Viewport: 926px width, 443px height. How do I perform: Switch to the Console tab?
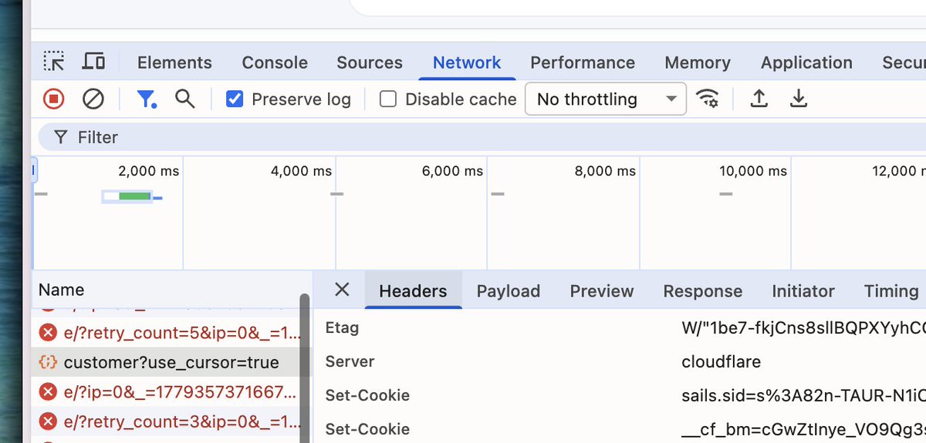pyautogui.click(x=275, y=62)
